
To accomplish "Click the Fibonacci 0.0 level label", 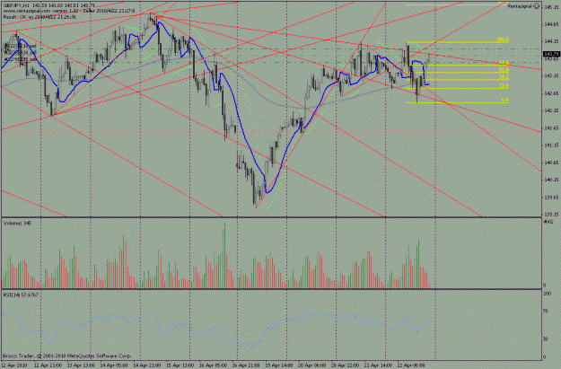I will click(504, 100).
